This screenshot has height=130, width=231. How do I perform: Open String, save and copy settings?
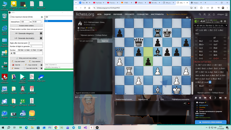(x=26, y=58)
